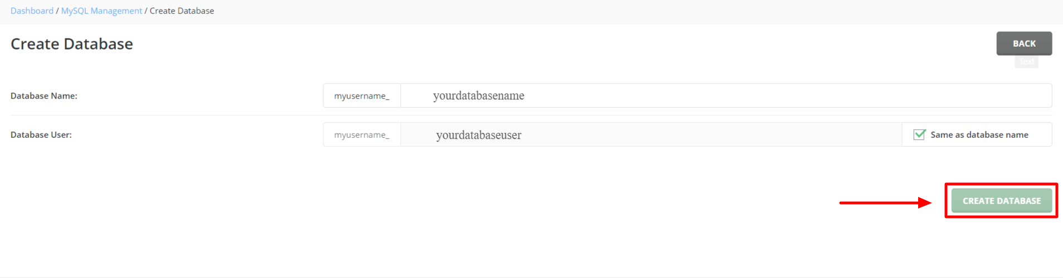Image resolution: width=1063 pixels, height=278 pixels.
Task: Click the faint 'Text' tag under BACK
Action: 1027,62
